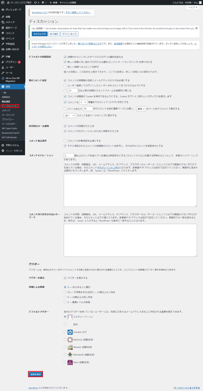The width and height of the screenshot is (203, 391).
Task: Toggle pingback/trackback 受け付ける checkbox
Action: click(x=65, y=62)
